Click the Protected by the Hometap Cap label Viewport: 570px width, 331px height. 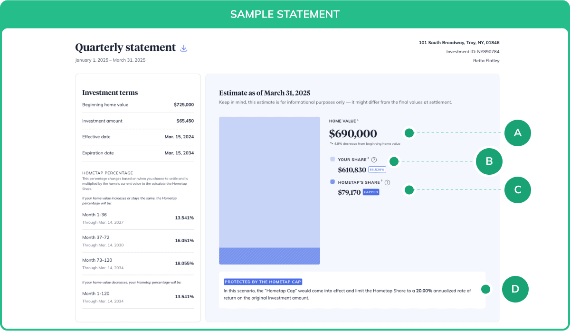pos(263,282)
